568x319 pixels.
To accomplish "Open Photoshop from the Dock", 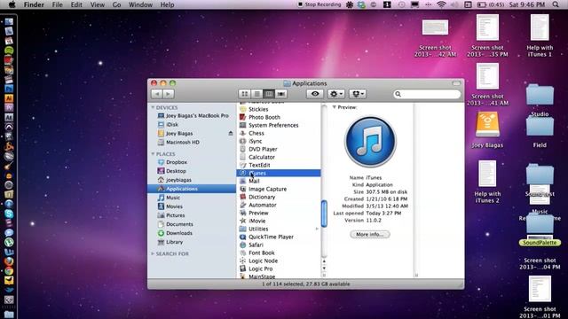I will (9, 89).
